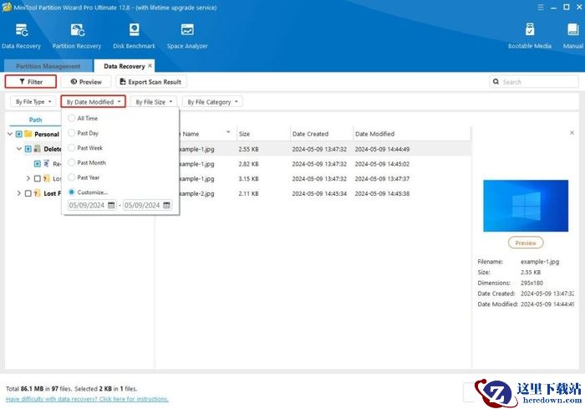Image resolution: width=585 pixels, height=409 pixels.
Task: Click the modified date 2024-05-09 14:45:02
Action: (x=382, y=164)
